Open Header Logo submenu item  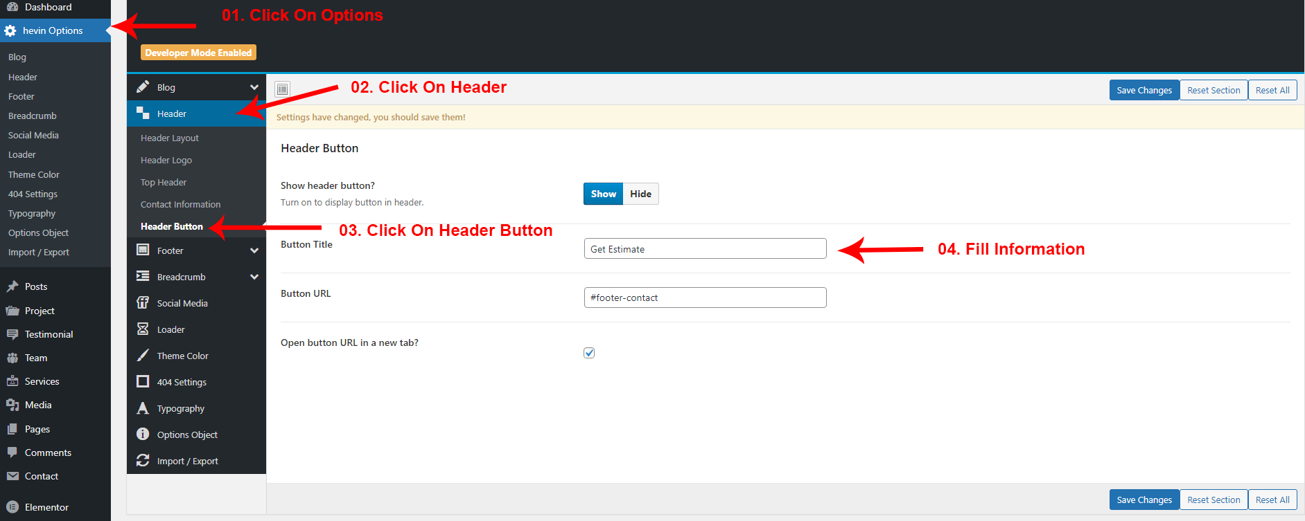166,160
